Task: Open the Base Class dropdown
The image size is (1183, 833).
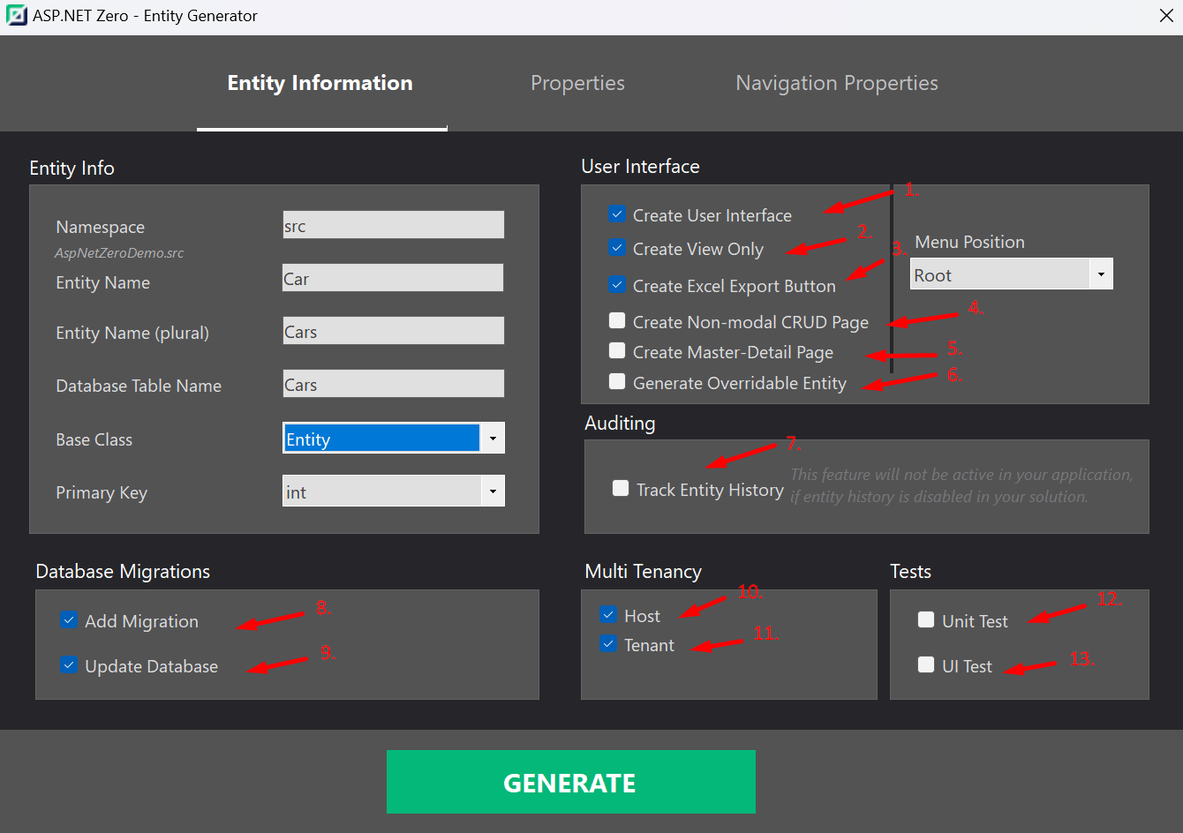Action: pyautogui.click(x=493, y=438)
